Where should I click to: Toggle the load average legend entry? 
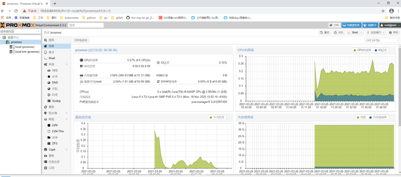pos(217,117)
